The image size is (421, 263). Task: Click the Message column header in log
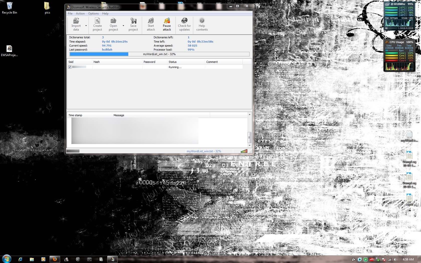(x=161, y=115)
